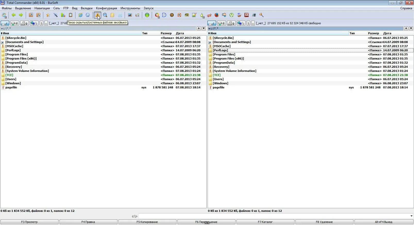
Task: Click the blue D play icon
Action: [x=164, y=15]
